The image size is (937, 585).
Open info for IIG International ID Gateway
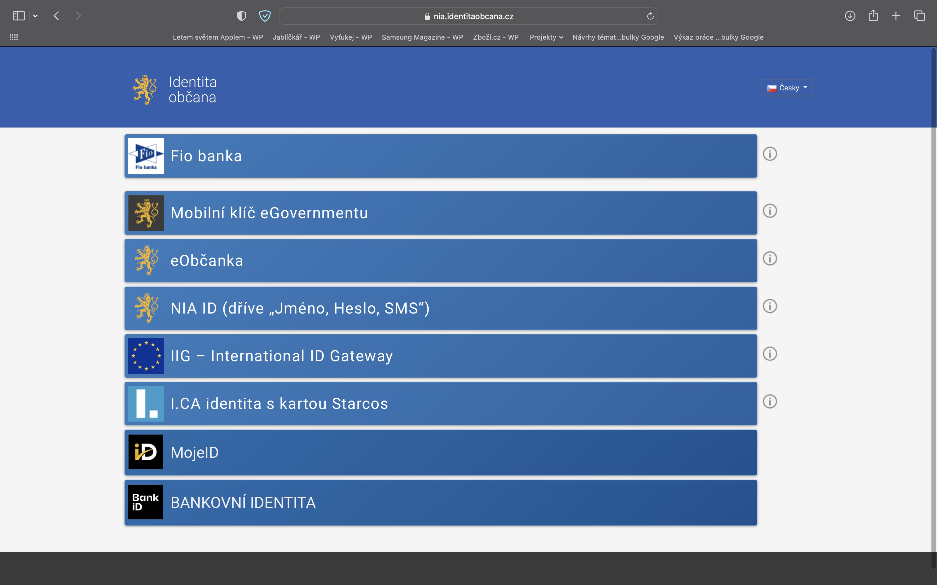tap(770, 353)
